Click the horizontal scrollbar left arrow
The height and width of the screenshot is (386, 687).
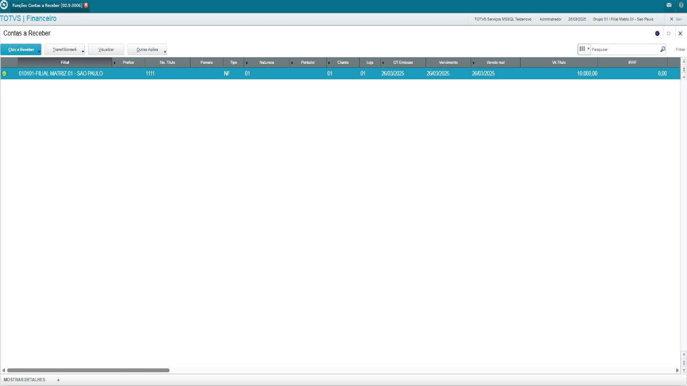point(3,370)
